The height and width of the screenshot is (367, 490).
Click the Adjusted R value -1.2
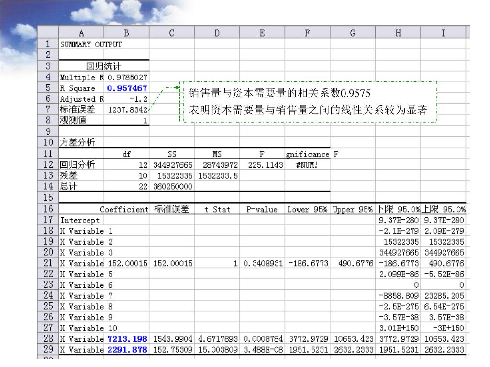click(x=126, y=99)
